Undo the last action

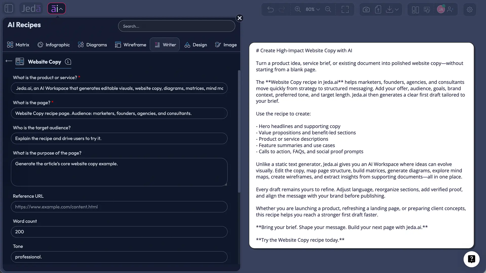[x=271, y=9]
